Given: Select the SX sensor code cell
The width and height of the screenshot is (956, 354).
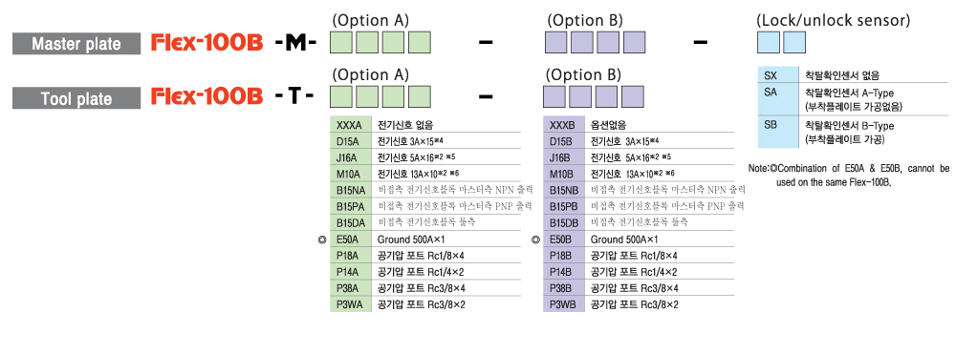Looking at the screenshot, I should pyautogui.click(x=778, y=75).
